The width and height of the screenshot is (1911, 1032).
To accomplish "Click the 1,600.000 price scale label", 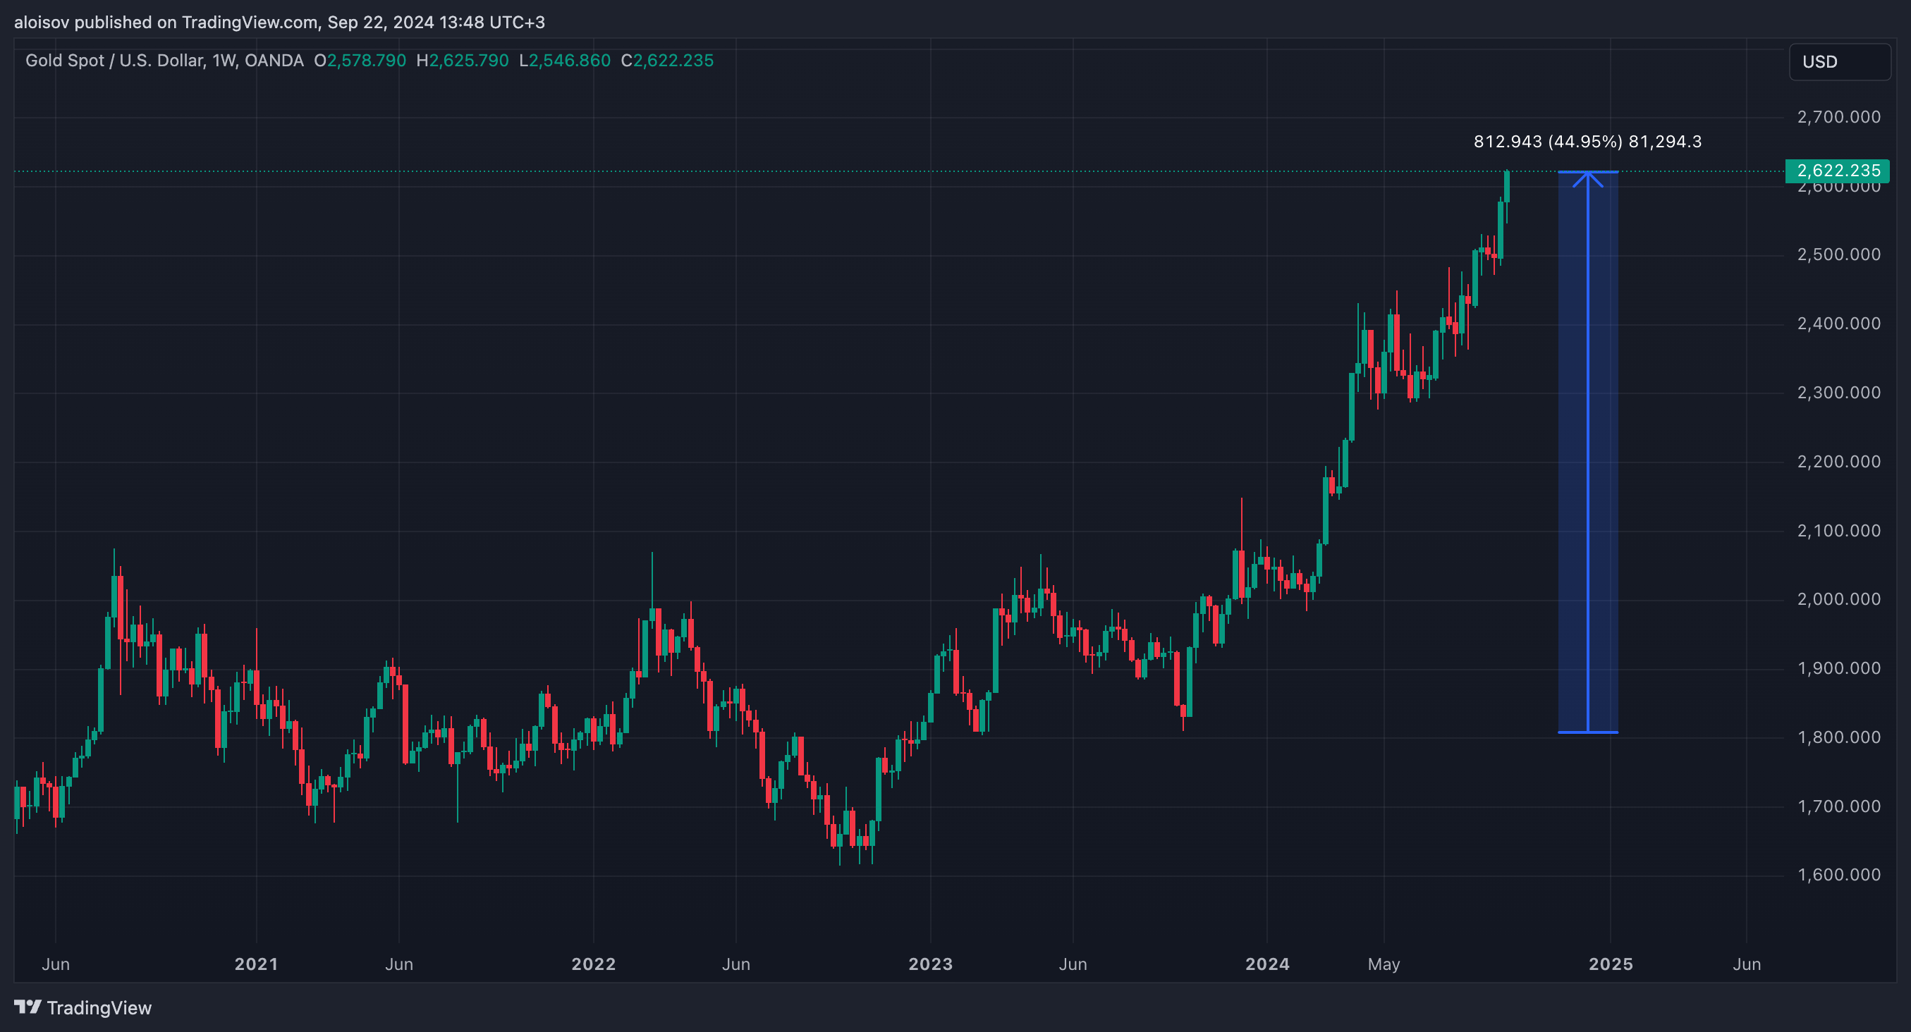I will coord(1838,875).
